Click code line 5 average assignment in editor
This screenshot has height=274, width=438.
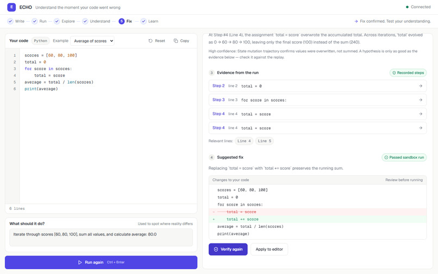pos(59,82)
